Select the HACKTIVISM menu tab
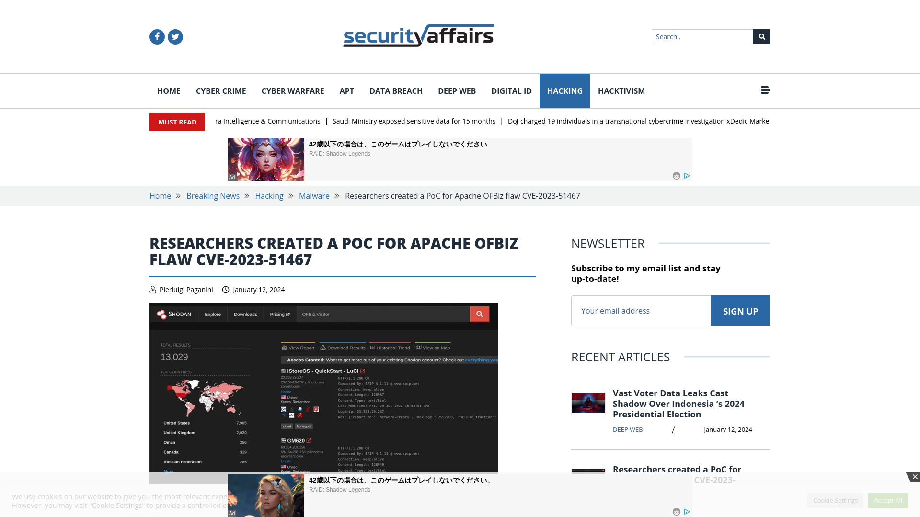 tap(621, 90)
